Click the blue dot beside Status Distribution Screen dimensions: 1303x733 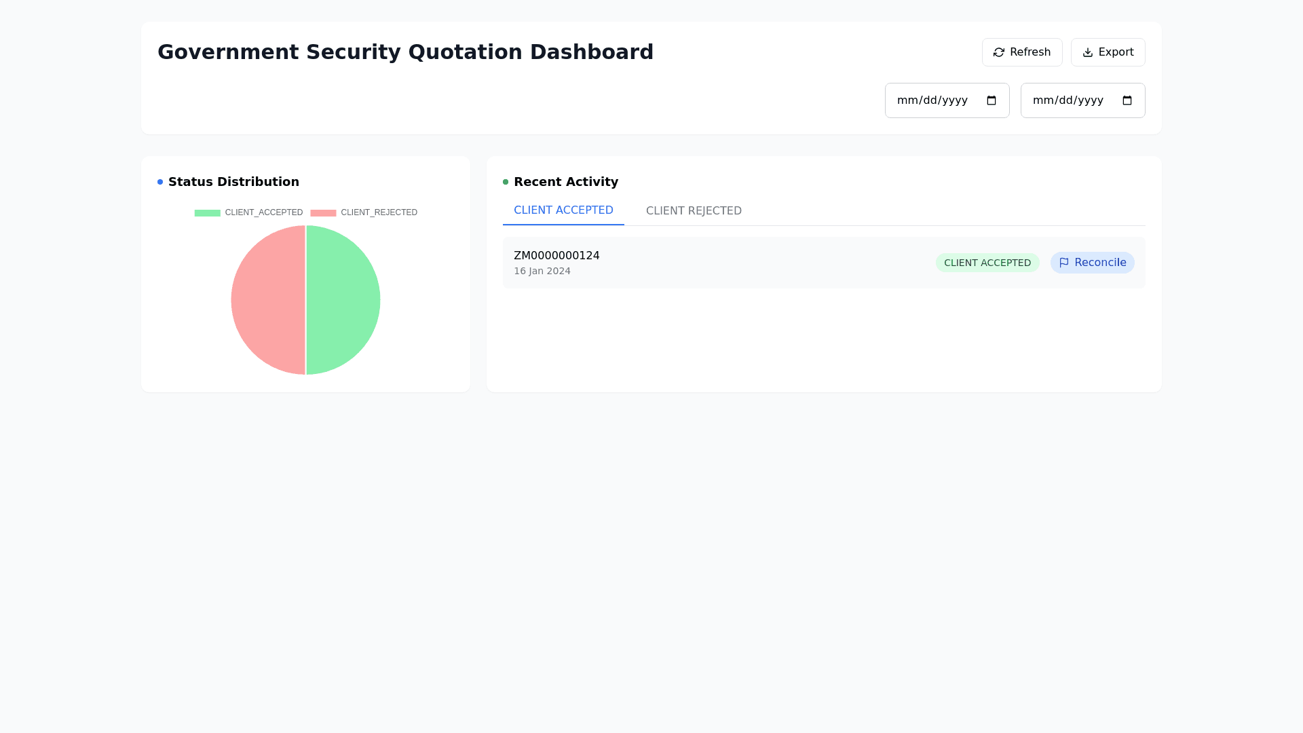click(x=160, y=182)
